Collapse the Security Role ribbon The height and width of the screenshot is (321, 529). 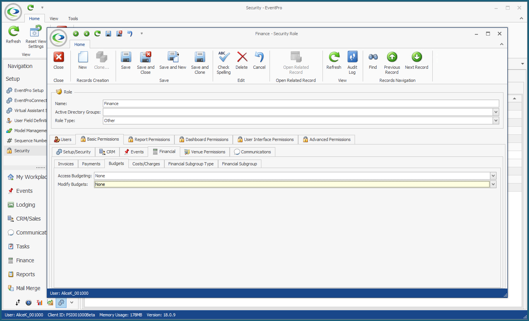click(502, 44)
